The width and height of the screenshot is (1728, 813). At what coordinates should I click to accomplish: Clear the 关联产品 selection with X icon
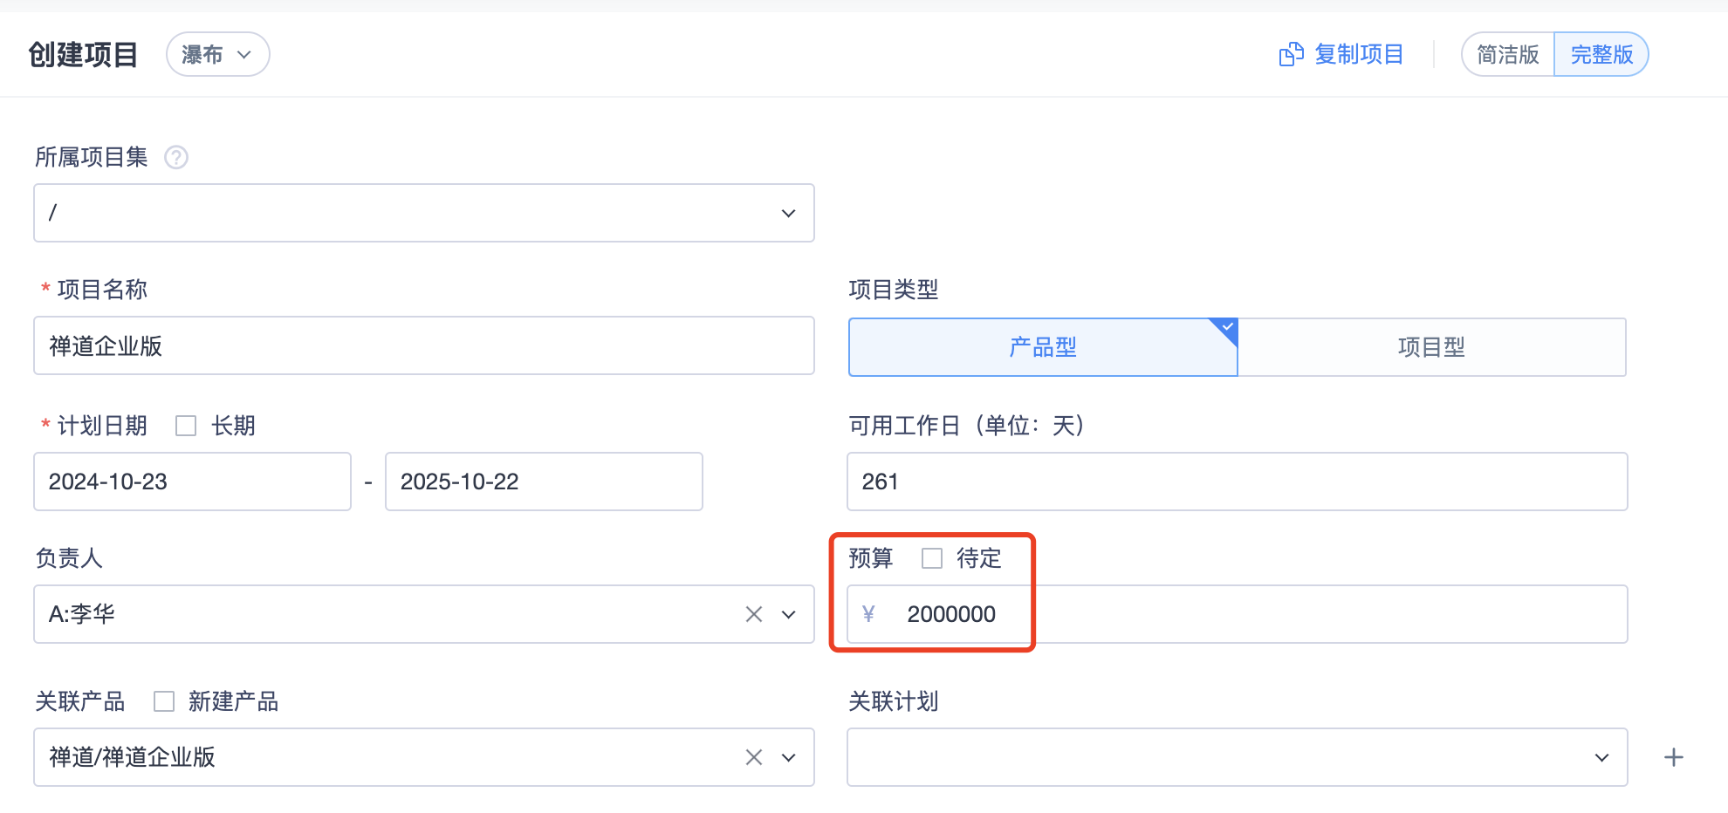[754, 757]
